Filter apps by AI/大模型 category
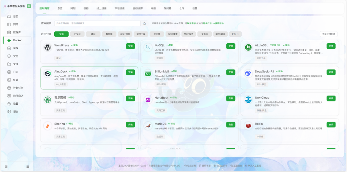Viewport: 347px width, 172px height. coord(172,34)
